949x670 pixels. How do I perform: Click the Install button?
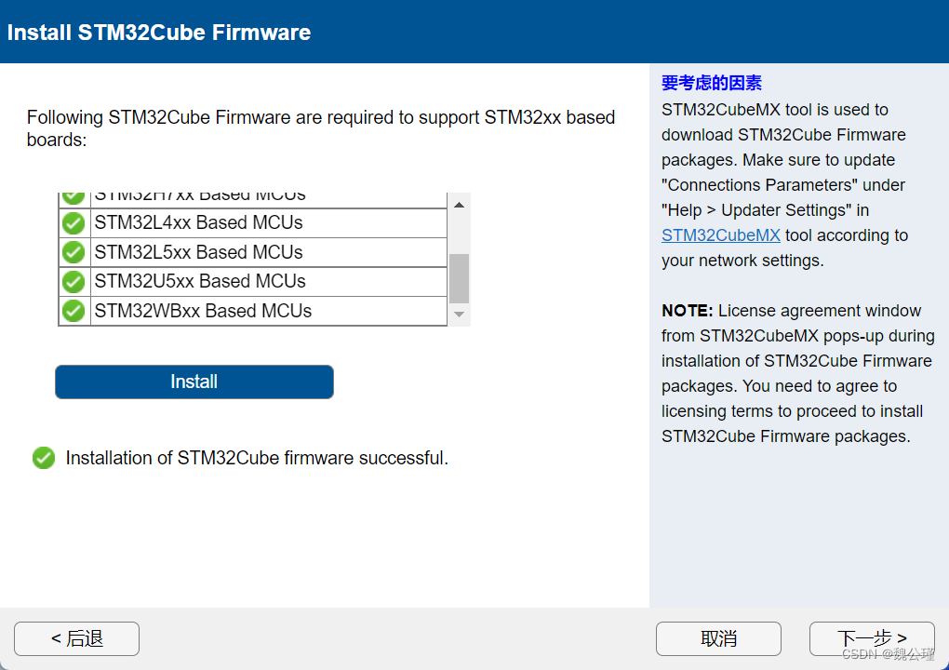[194, 382]
